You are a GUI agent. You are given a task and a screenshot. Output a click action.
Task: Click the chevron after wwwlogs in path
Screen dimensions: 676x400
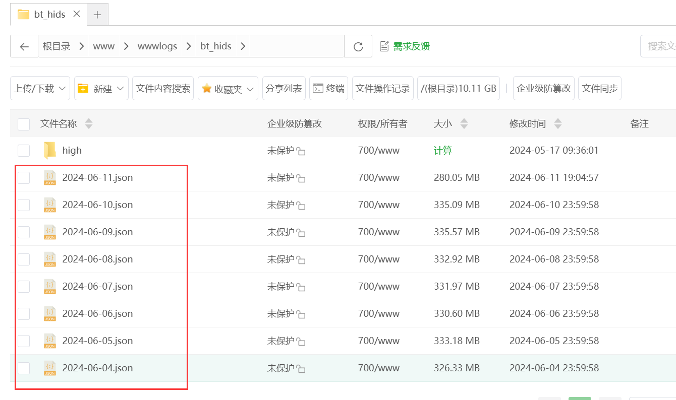coord(189,46)
